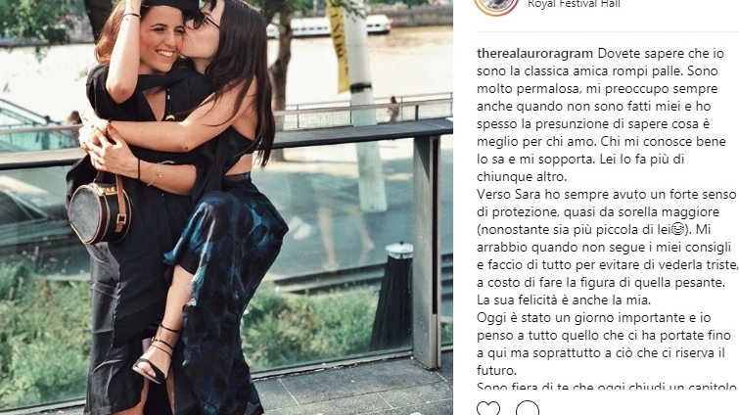This screenshot has height=415, width=739.
Task: Open comments via the speech bubble icon
Action: [x=527, y=408]
